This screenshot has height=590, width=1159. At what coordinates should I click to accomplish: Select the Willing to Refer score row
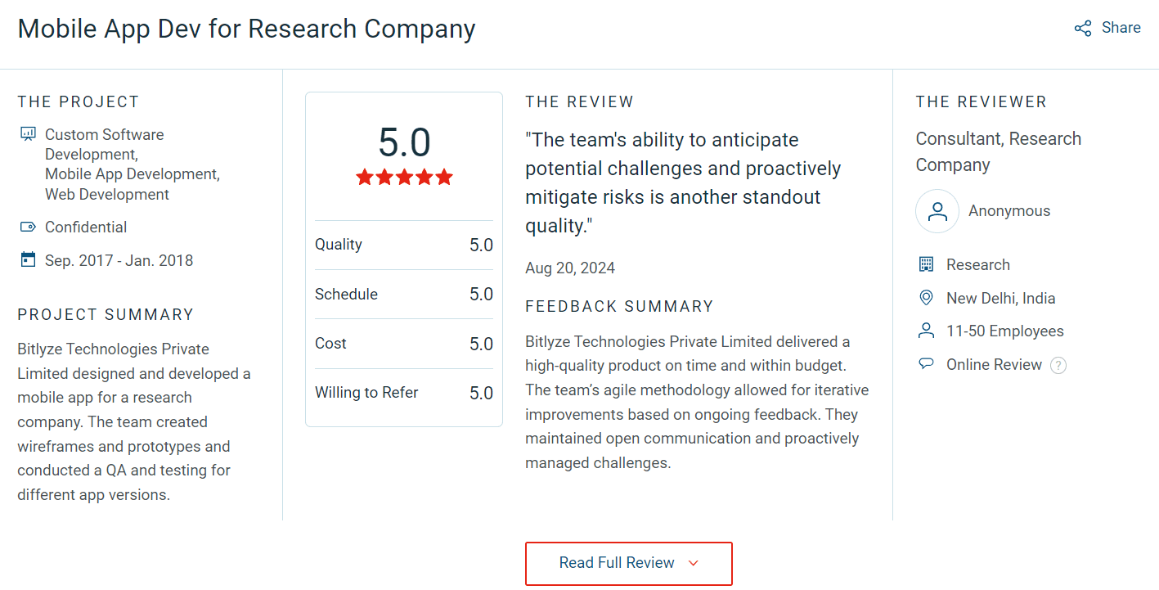tap(404, 393)
